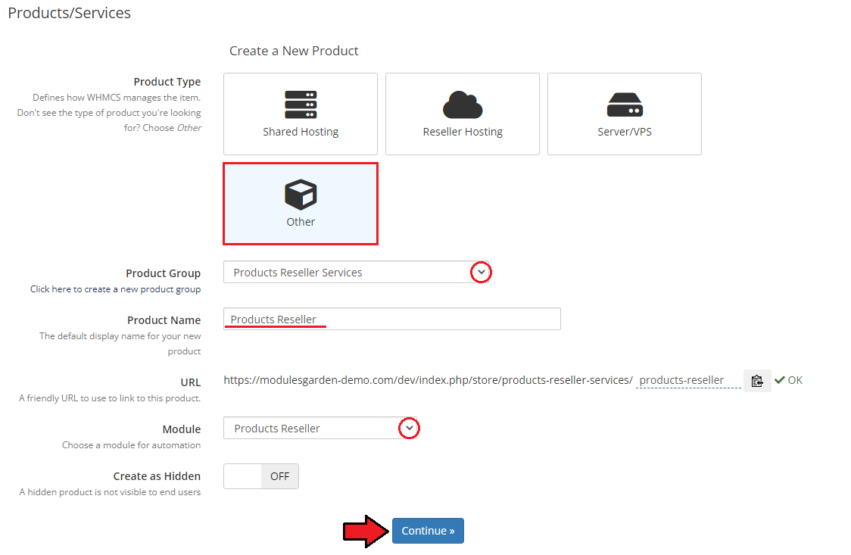This screenshot has width=851, height=555.
Task: Select the Shared Hosting product type
Action: click(x=300, y=114)
